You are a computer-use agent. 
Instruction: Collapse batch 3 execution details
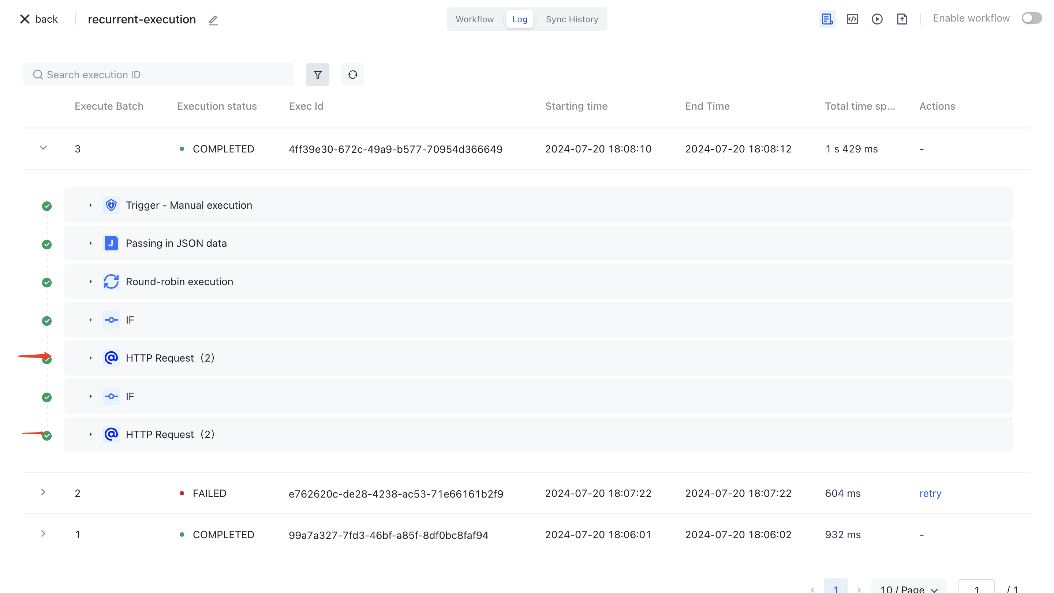43,148
